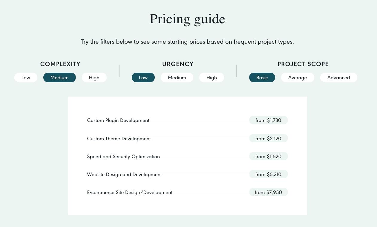Switch urgency to High
Image resolution: width=377 pixels, height=227 pixels.
(x=212, y=77)
